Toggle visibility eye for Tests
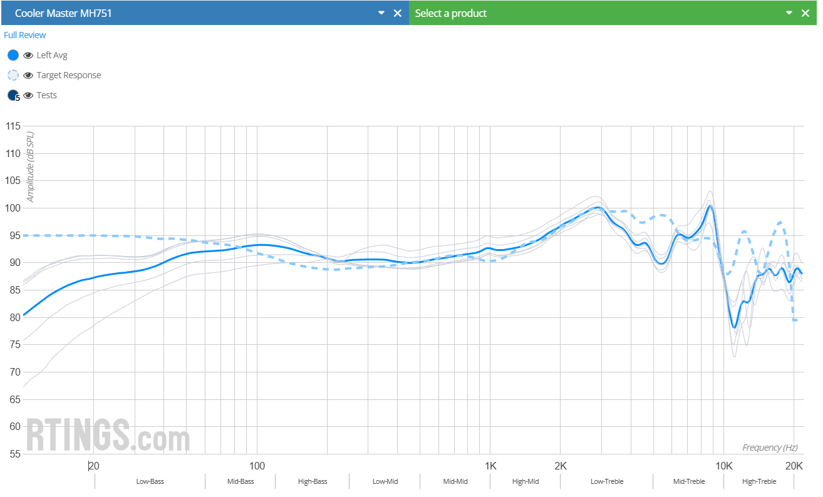823x497 pixels. point(28,95)
